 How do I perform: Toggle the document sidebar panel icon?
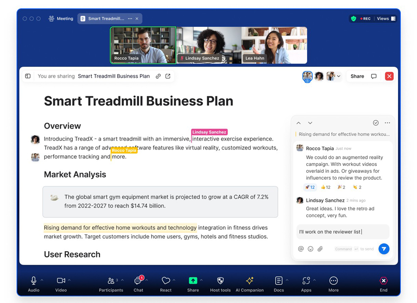(28, 76)
